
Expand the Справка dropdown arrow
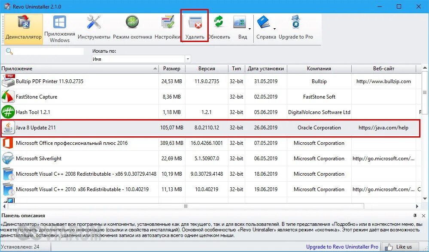274,29
